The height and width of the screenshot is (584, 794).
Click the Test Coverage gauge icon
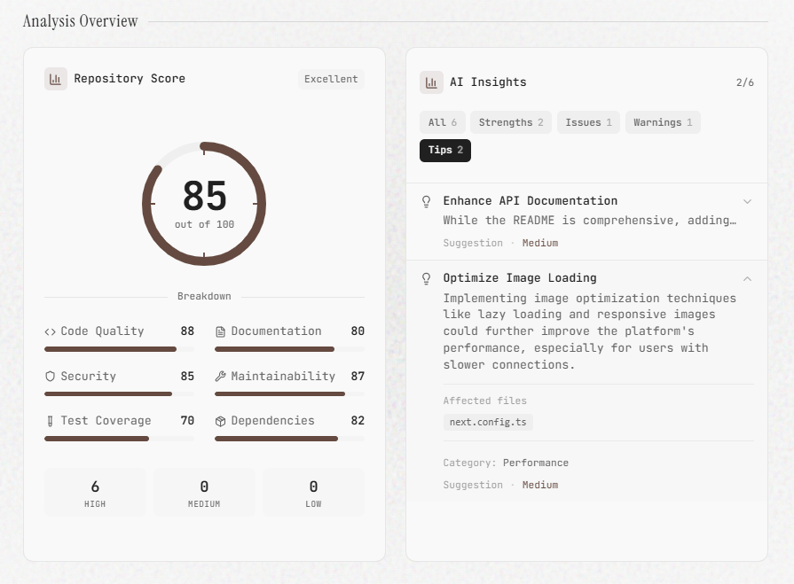pos(49,420)
